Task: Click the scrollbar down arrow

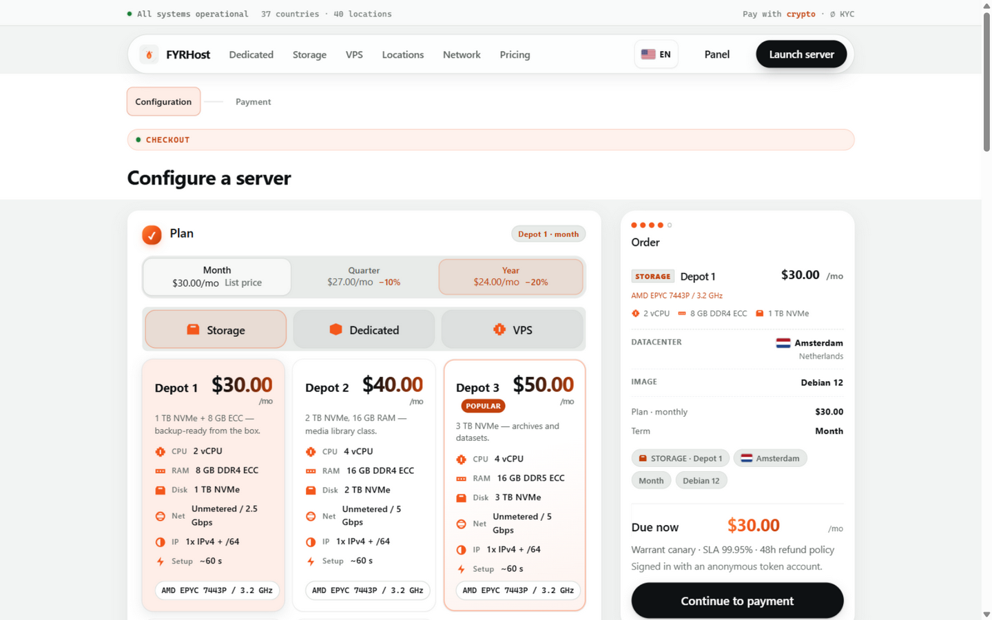Action: point(986,614)
